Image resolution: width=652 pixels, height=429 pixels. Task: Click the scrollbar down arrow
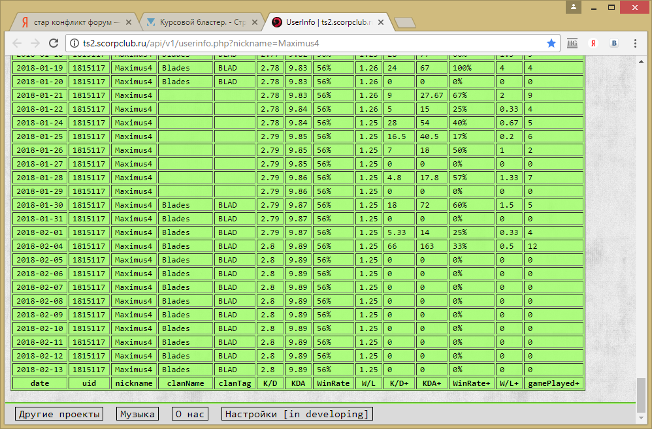pos(641,417)
